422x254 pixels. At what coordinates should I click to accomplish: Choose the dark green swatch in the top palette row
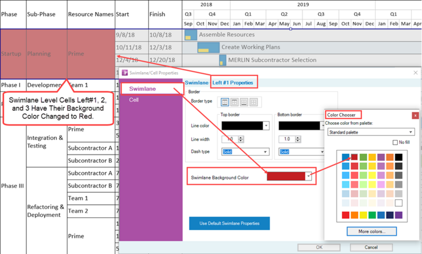coord(363,157)
